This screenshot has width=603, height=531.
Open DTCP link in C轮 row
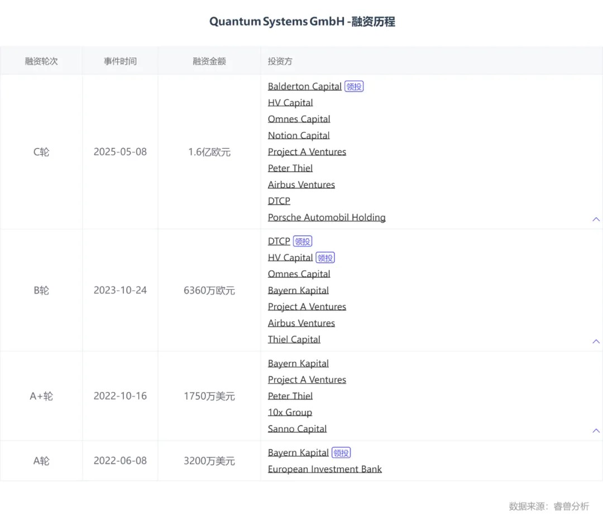(279, 200)
